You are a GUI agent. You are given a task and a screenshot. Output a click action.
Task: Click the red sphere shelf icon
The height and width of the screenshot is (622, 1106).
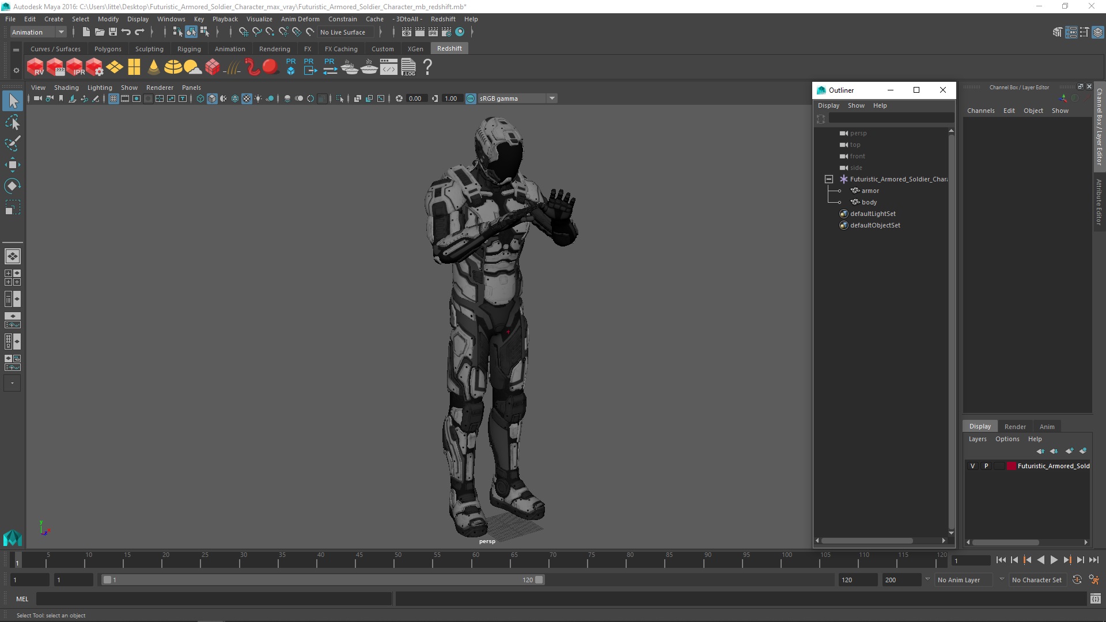(x=270, y=67)
